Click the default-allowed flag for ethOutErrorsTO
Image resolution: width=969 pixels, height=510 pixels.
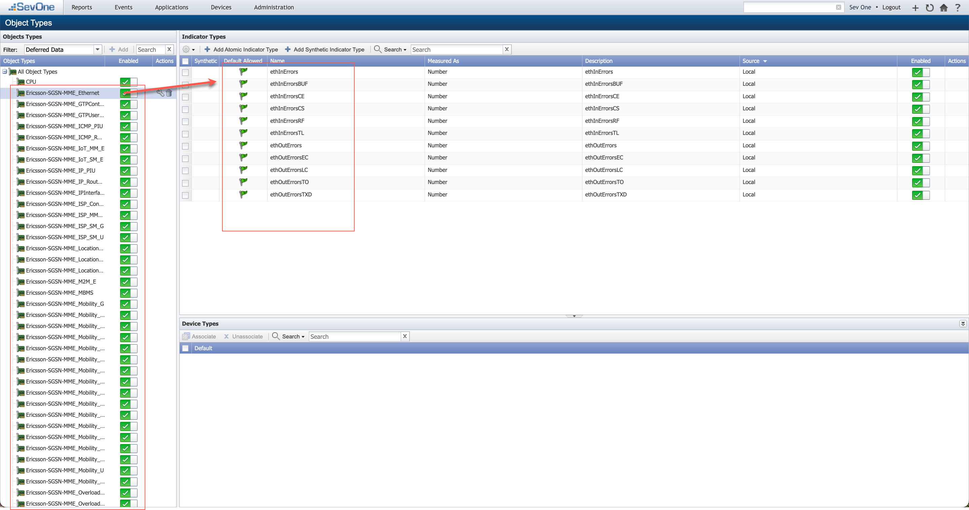(243, 182)
